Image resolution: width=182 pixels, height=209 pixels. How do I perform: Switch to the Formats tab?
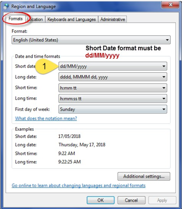coord(15,19)
